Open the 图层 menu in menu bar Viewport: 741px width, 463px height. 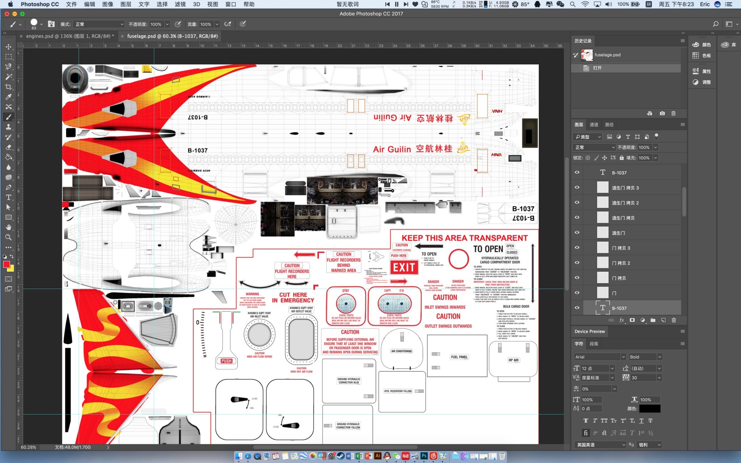click(x=126, y=4)
